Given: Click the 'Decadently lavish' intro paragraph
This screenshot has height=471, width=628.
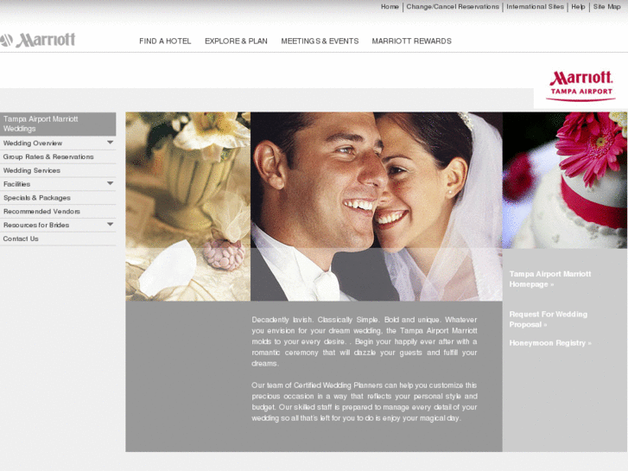Looking at the screenshot, I should (x=365, y=341).
